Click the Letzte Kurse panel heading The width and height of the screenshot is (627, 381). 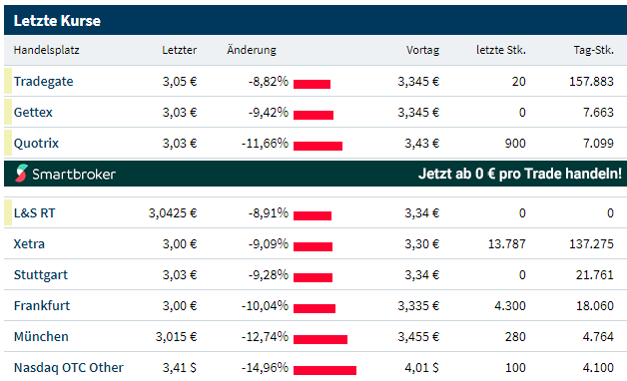click(57, 21)
